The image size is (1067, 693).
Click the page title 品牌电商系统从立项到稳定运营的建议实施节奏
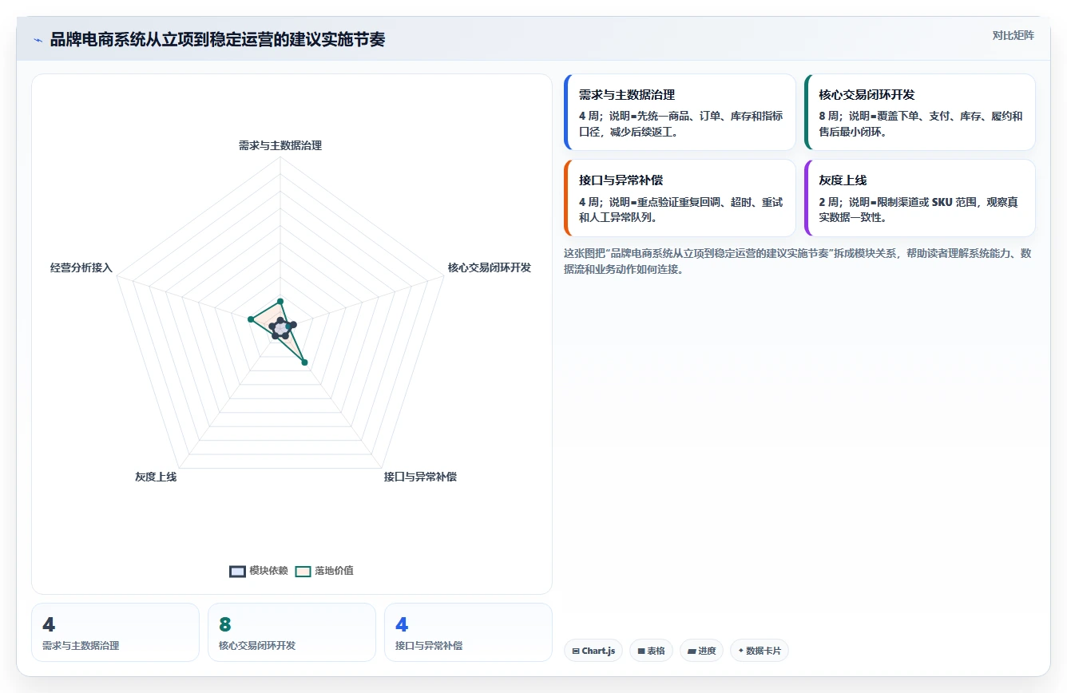pos(217,39)
